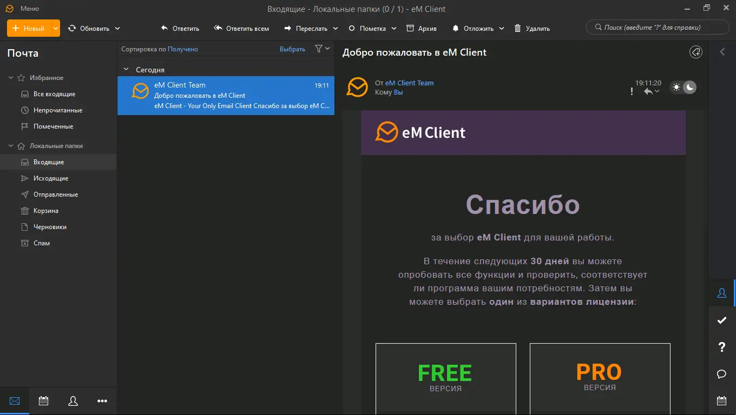
Task: Click the eM Client app icon in title bar
Action: click(x=9, y=9)
